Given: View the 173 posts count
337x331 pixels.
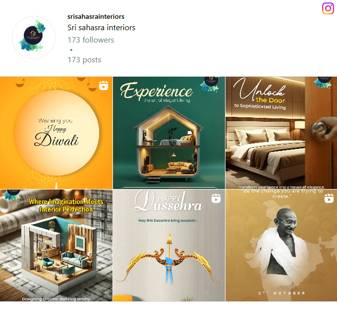Looking at the screenshot, I should tap(84, 60).
